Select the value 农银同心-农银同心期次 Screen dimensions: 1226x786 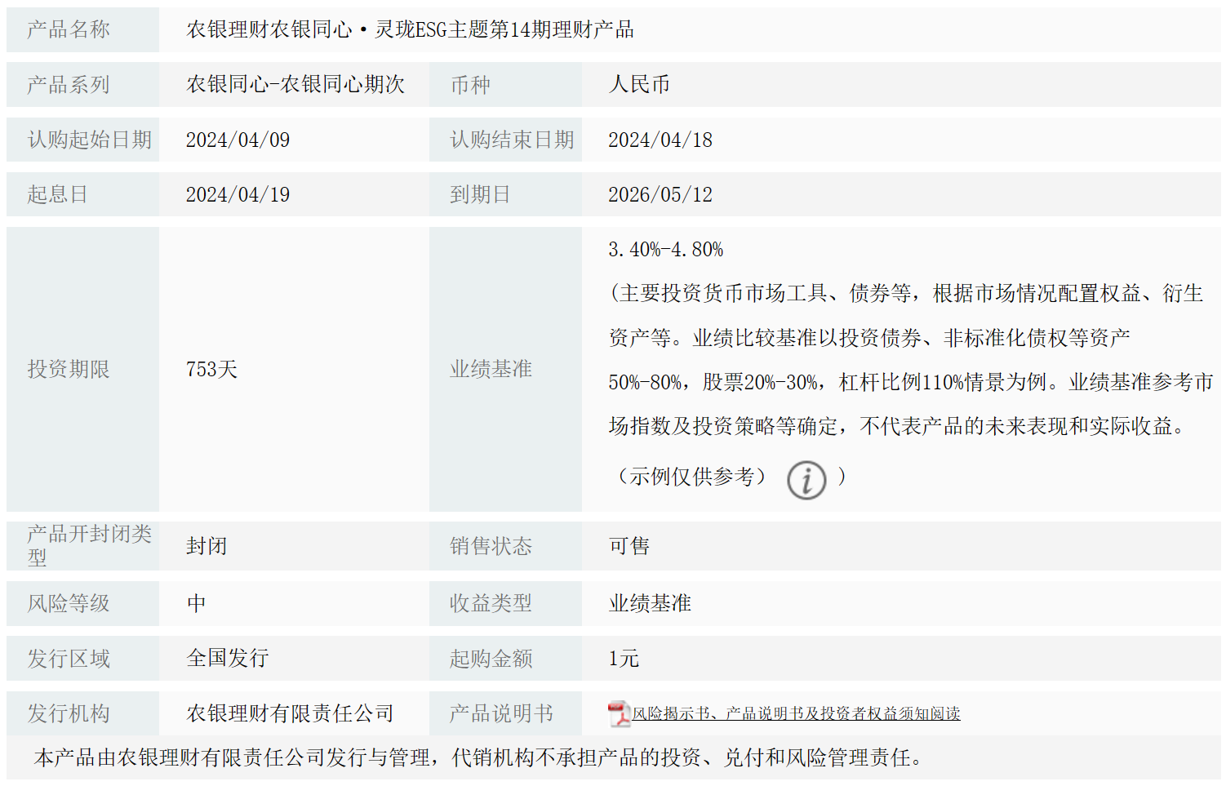pyautogui.click(x=295, y=85)
